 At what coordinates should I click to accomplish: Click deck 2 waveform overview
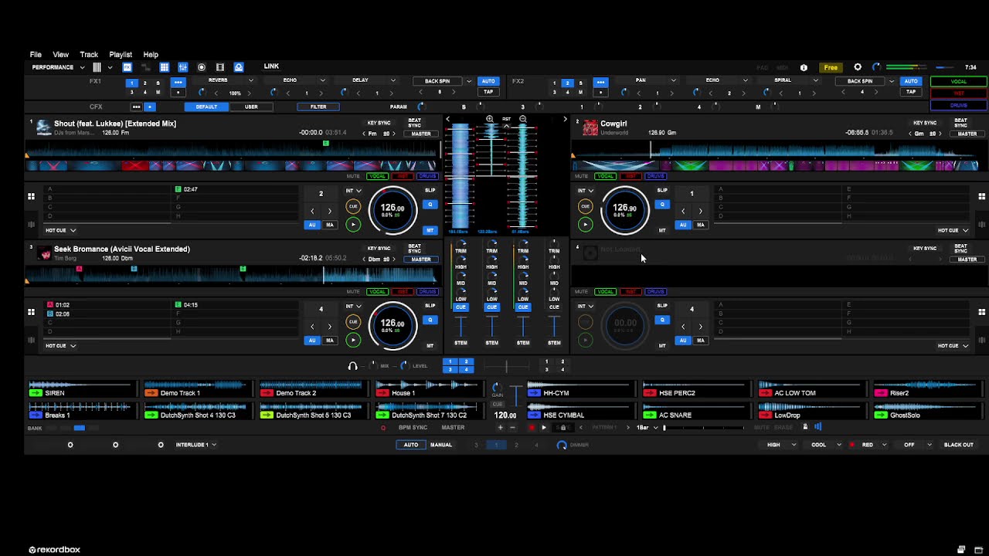pyautogui.click(x=775, y=150)
